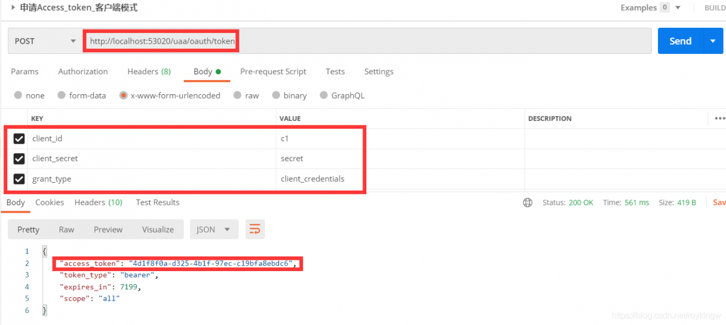Click the c1 value cell
The height and width of the screenshot is (325, 726).
click(400, 138)
